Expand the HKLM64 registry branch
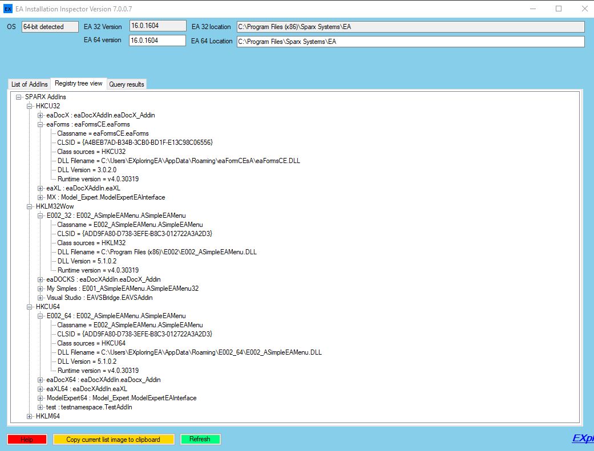 30,416
